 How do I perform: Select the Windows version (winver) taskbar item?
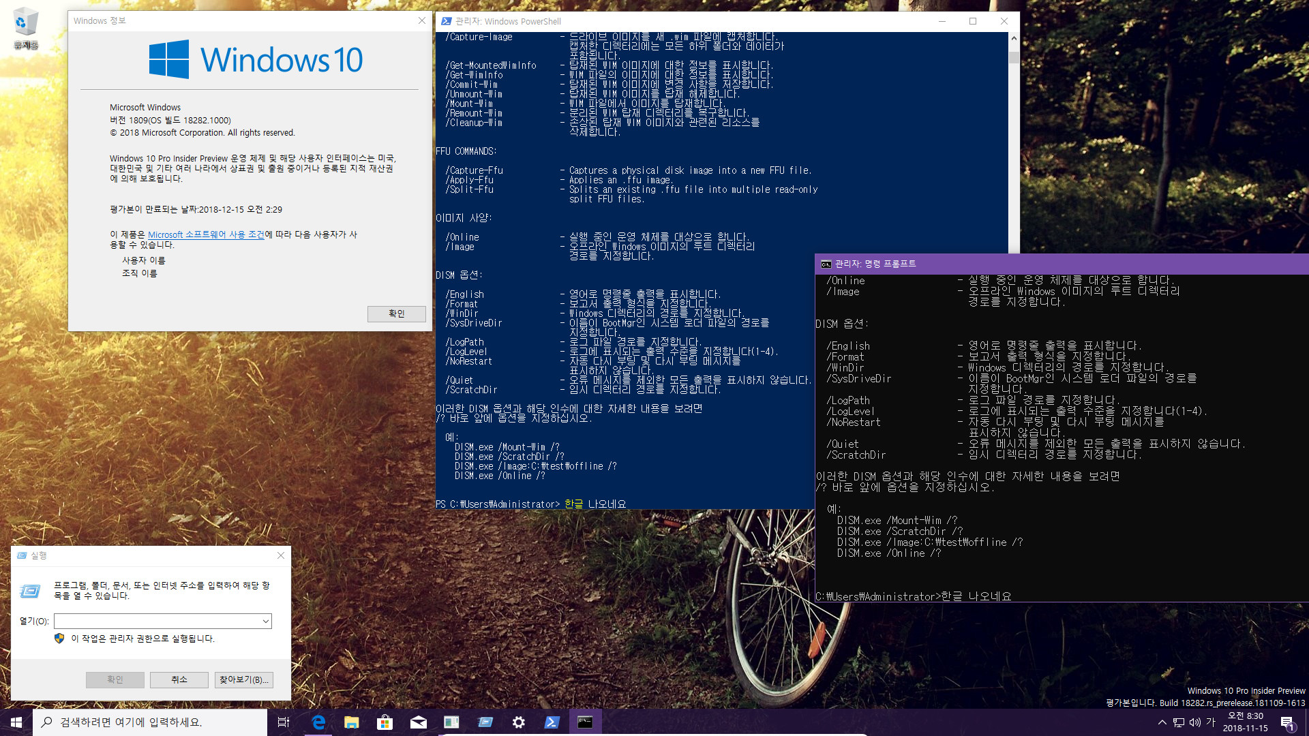tap(451, 722)
